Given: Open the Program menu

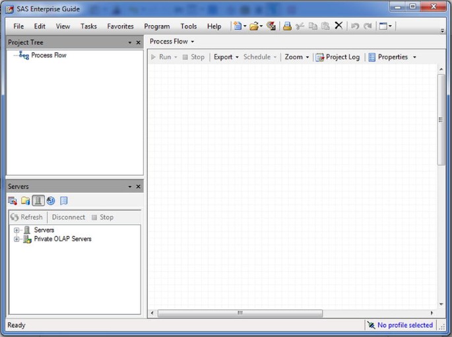Looking at the screenshot, I should (156, 26).
